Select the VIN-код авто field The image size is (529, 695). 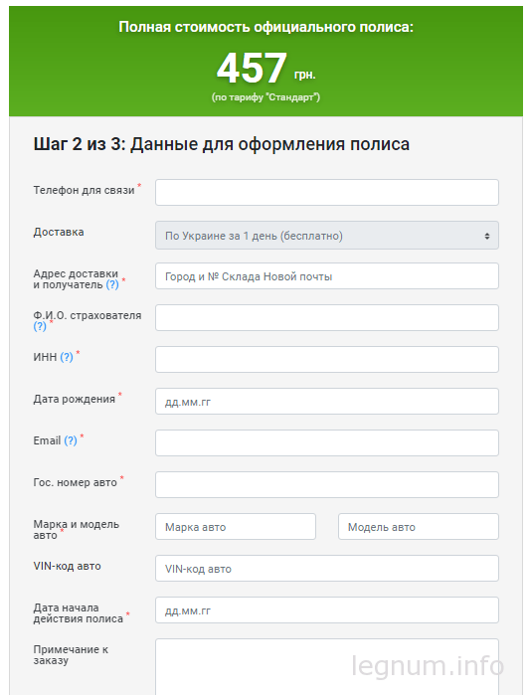(x=327, y=569)
